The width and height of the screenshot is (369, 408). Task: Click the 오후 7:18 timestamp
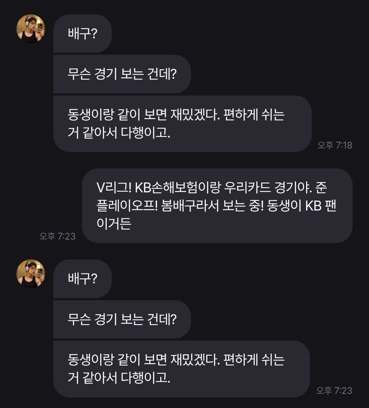334,145
